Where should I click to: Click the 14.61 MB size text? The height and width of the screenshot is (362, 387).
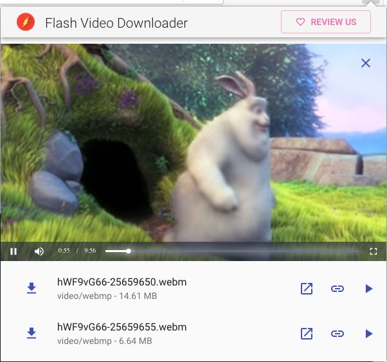138,296
